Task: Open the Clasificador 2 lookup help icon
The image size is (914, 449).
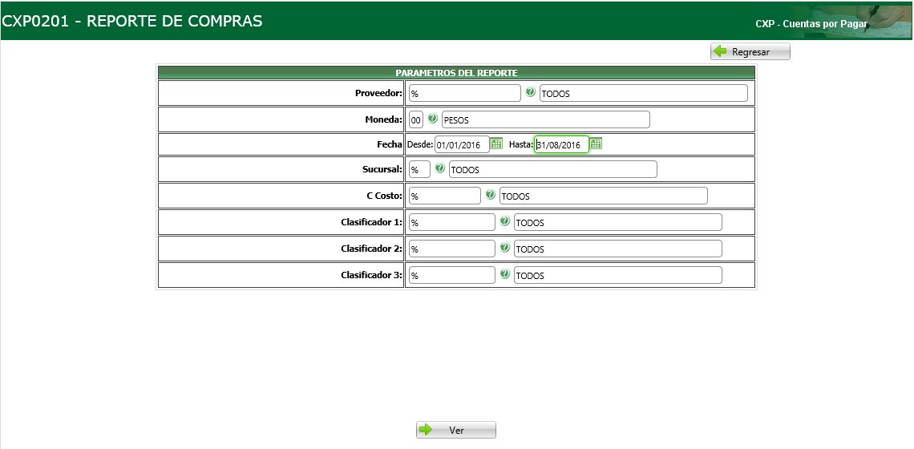Action: (505, 247)
